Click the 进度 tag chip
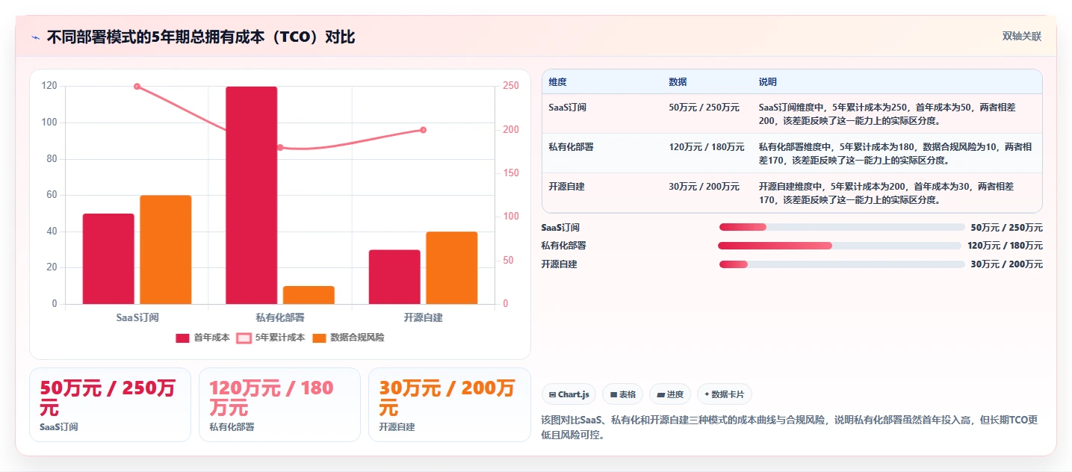The width and height of the screenshot is (1072, 472). point(670,394)
